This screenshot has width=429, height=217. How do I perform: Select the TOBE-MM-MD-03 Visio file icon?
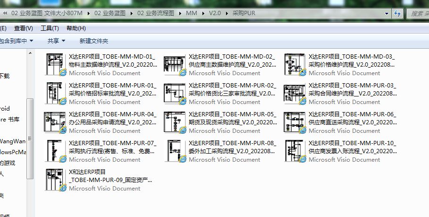(294, 64)
